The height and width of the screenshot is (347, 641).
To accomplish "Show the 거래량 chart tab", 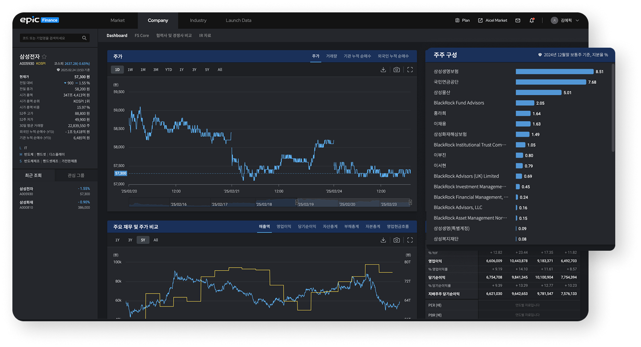I will click(331, 56).
